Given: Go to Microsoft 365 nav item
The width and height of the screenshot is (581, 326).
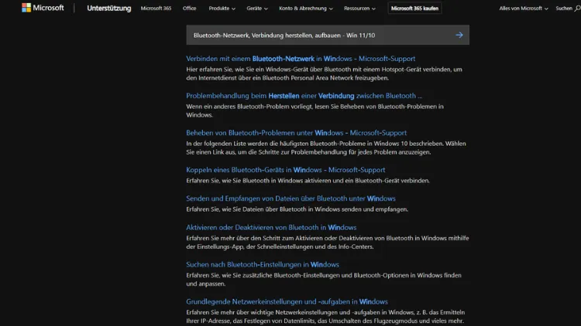Looking at the screenshot, I should [156, 8].
